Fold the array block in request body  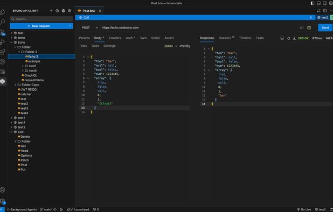pos(88,78)
